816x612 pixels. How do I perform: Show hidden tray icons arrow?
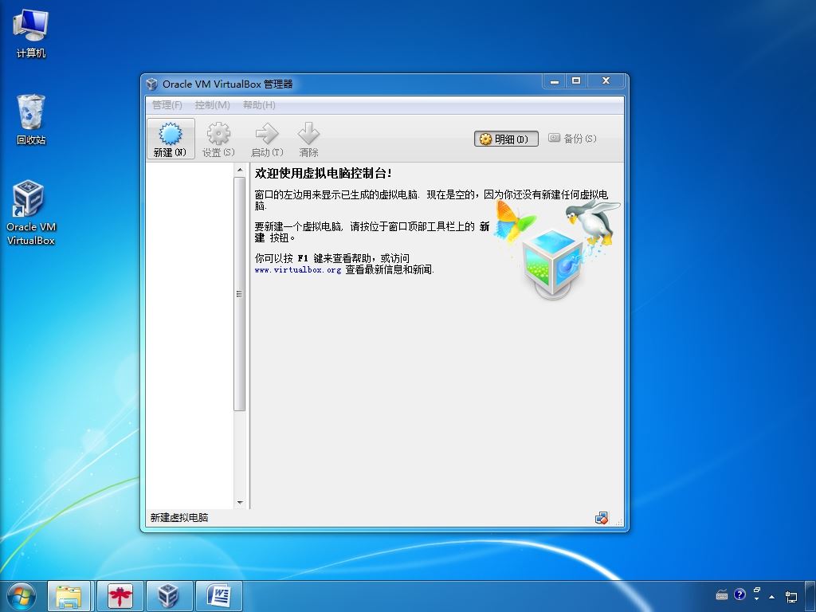pos(771,596)
